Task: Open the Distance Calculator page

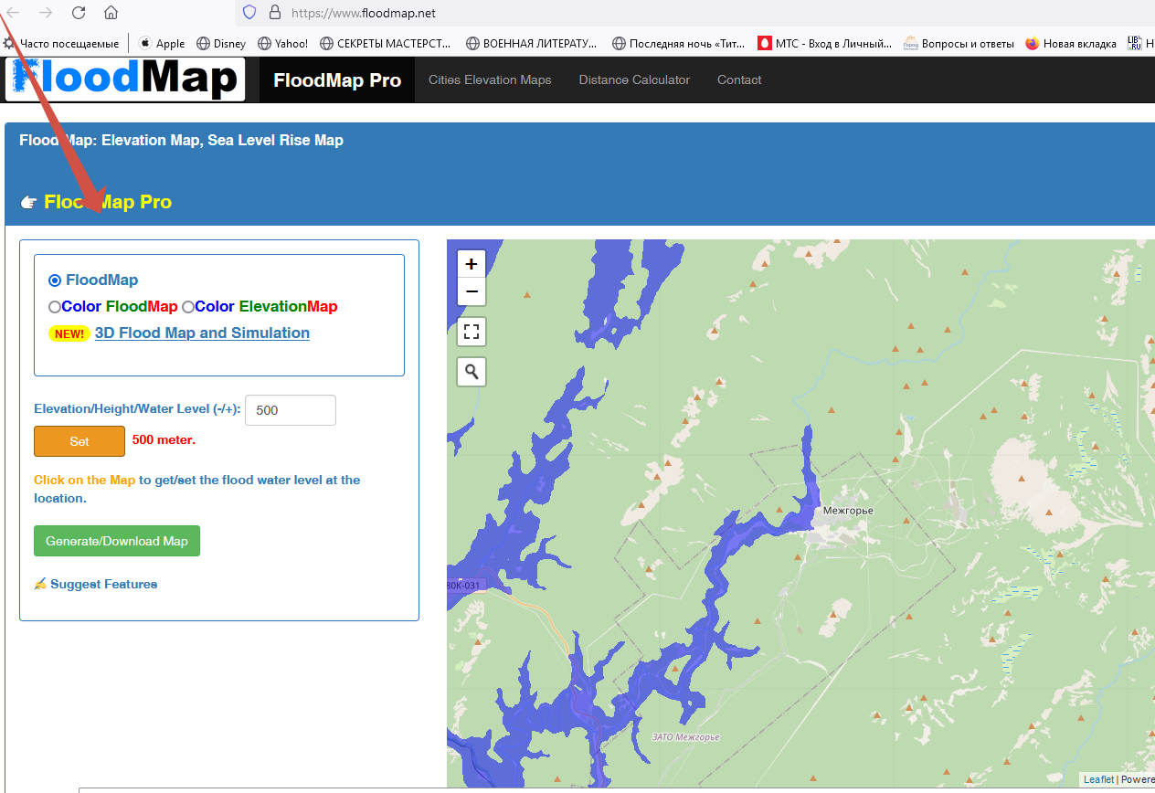Action: point(634,79)
